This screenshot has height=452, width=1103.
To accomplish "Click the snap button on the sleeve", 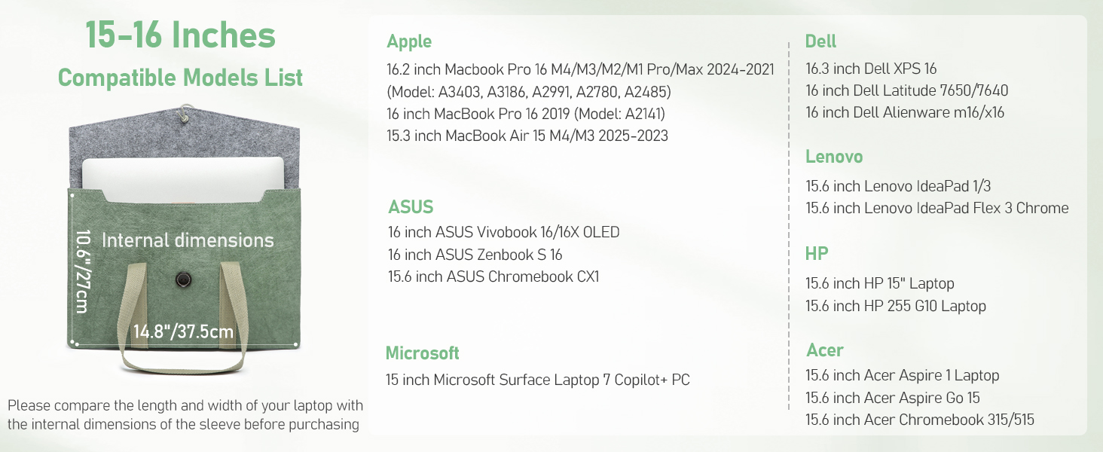I will pyautogui.click(x=184, y=279).
